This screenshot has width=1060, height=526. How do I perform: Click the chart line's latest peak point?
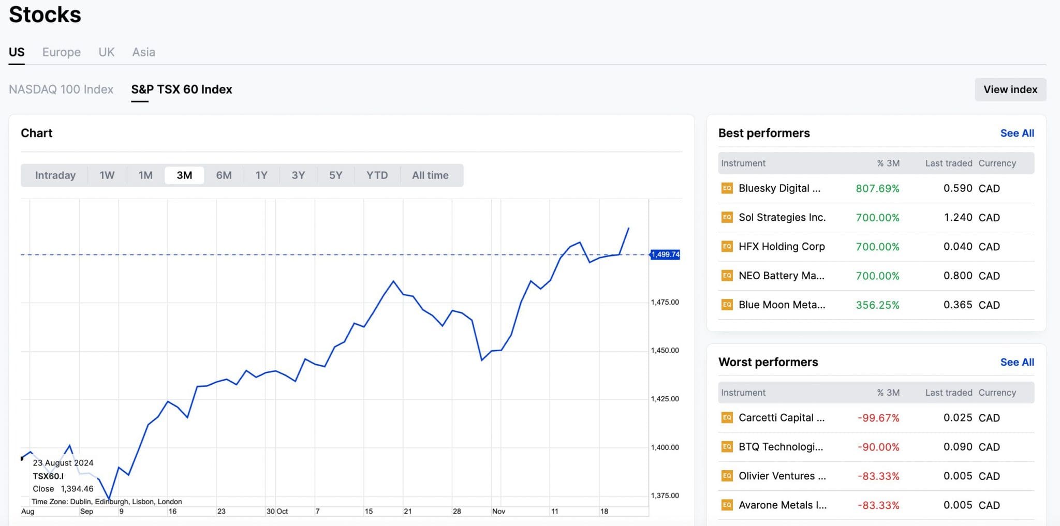(628, 228)
